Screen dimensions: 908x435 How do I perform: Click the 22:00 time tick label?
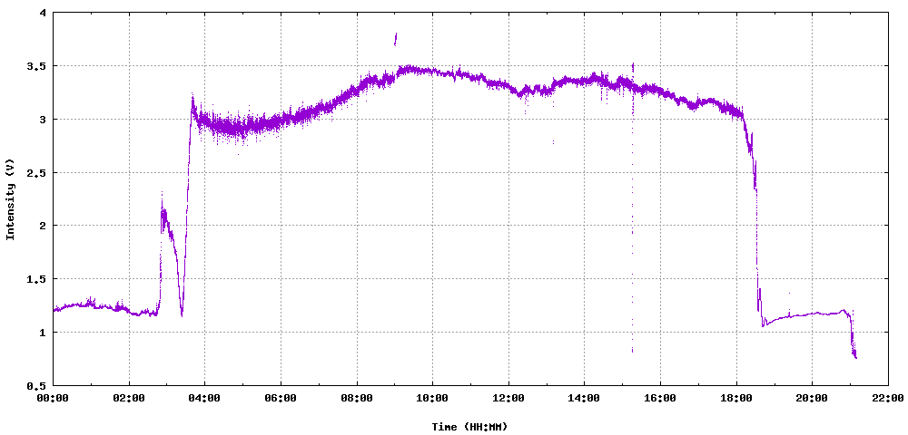coord(887,398)
